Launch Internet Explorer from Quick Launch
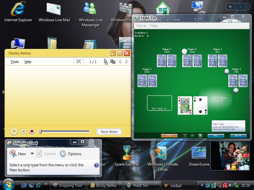254x190 pixels. tap(38, 185)
